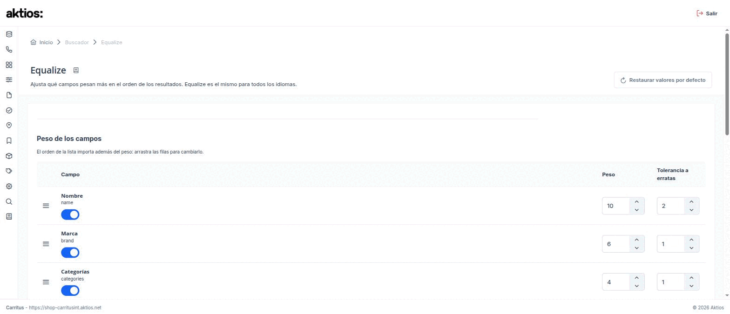This screenshot has height=314, width=730.
Task: Click the magnifier search sidebar icon
Action: [x=9, y=201]
